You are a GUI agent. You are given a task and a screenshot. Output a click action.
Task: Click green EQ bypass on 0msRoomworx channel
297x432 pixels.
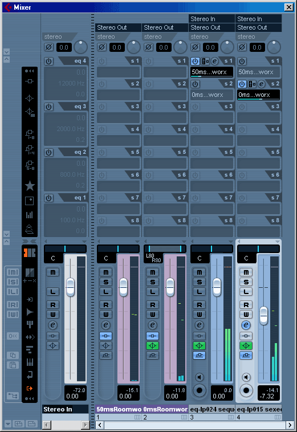152,345
